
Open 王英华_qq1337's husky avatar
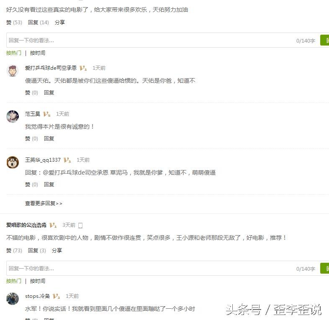pos(13,163)
